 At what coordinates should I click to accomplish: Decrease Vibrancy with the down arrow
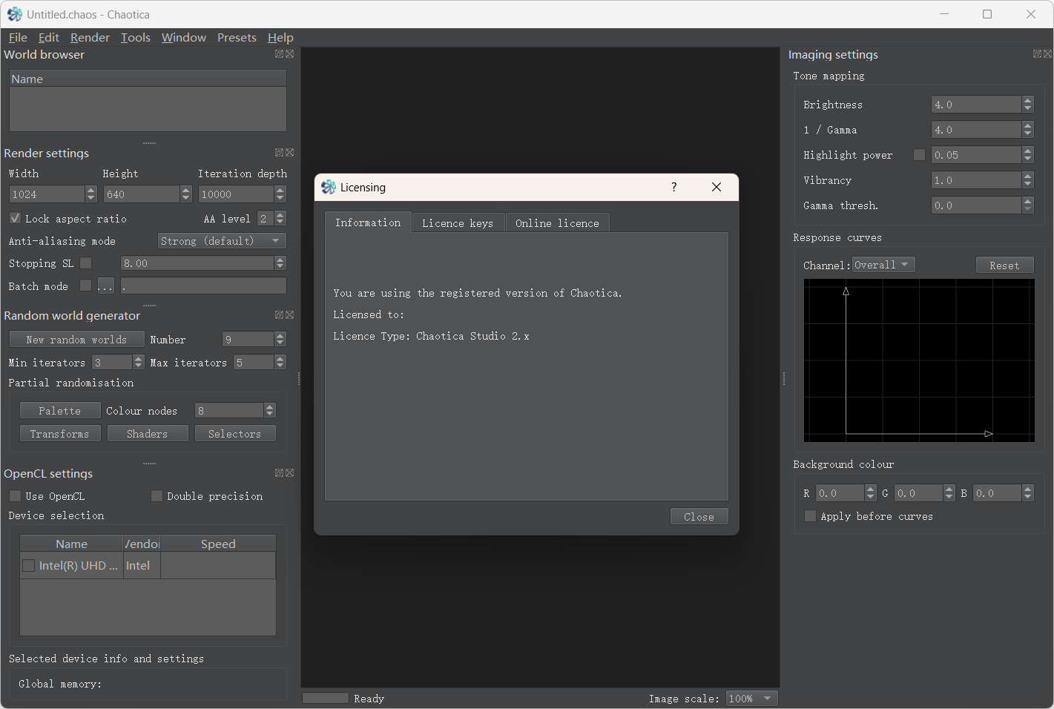[1028, 184]
